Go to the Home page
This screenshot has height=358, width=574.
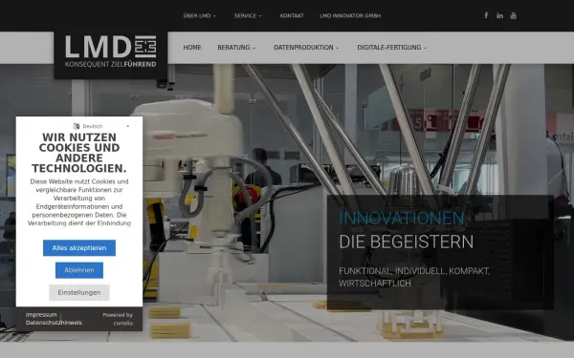[x=192, y=48]
